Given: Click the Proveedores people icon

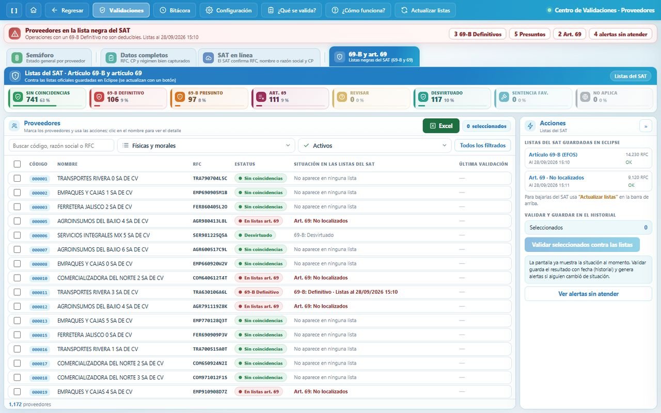Looking at the screenshot, I should [15, 126].
